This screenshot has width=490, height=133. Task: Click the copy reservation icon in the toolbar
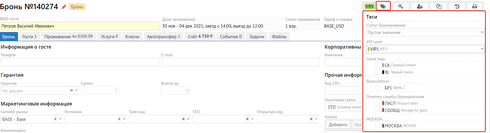(438, 6)
